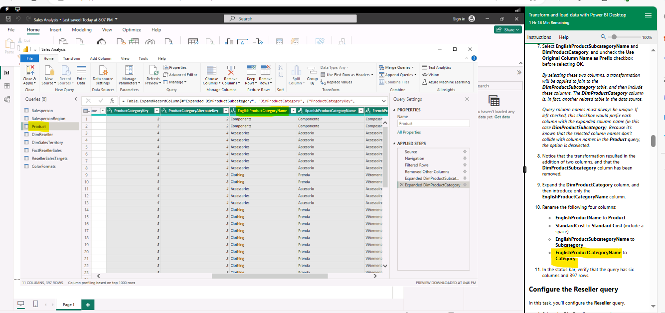Open Append Queries dropdown
This screenshot has width=665, height=313.
(x=397, y=75)
